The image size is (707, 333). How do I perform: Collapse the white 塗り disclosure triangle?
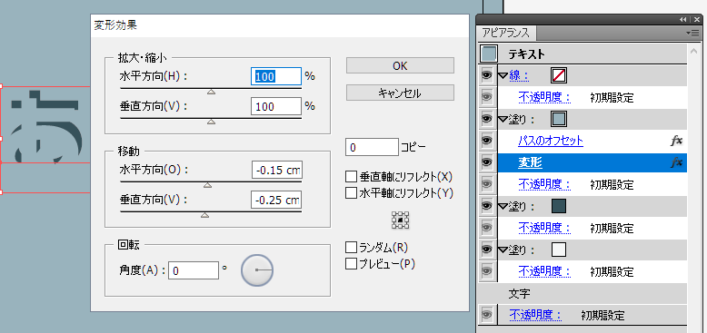(x=503, y=250)
